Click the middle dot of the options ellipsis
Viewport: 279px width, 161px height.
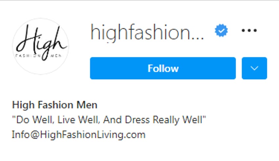249,30
